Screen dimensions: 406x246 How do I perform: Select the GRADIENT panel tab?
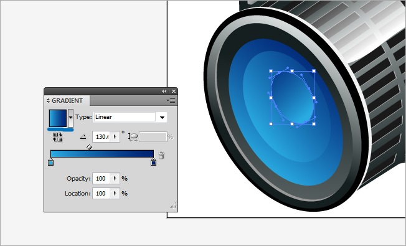point(67,100)
